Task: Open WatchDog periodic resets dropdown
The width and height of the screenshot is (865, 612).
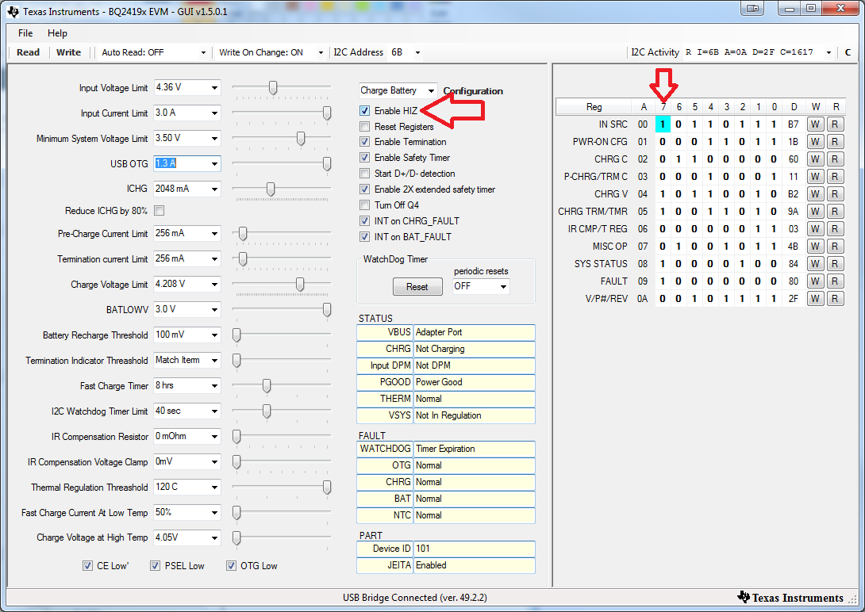Action: pos(503,286)
